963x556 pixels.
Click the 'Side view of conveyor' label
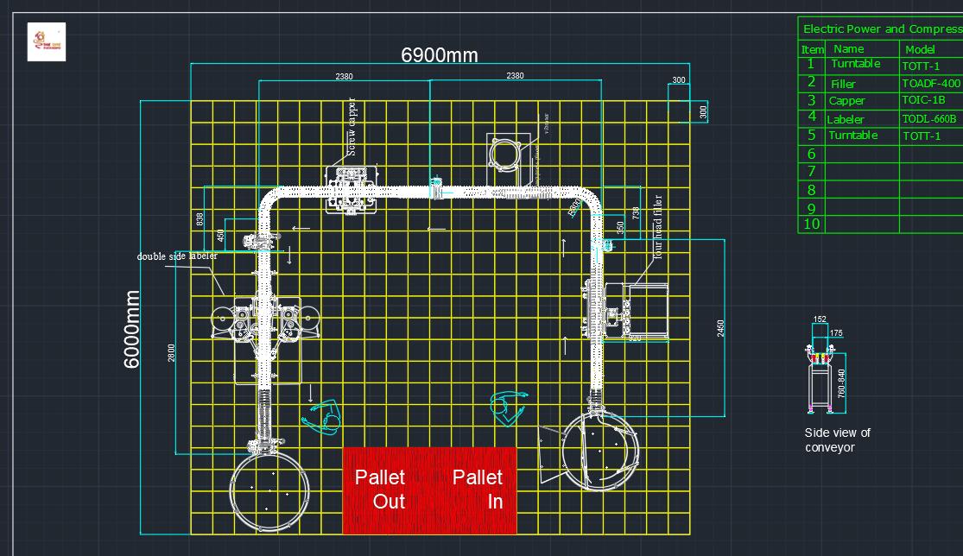pos(837,439)
